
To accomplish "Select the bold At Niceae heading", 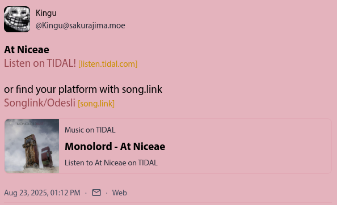I will point(27,50).
